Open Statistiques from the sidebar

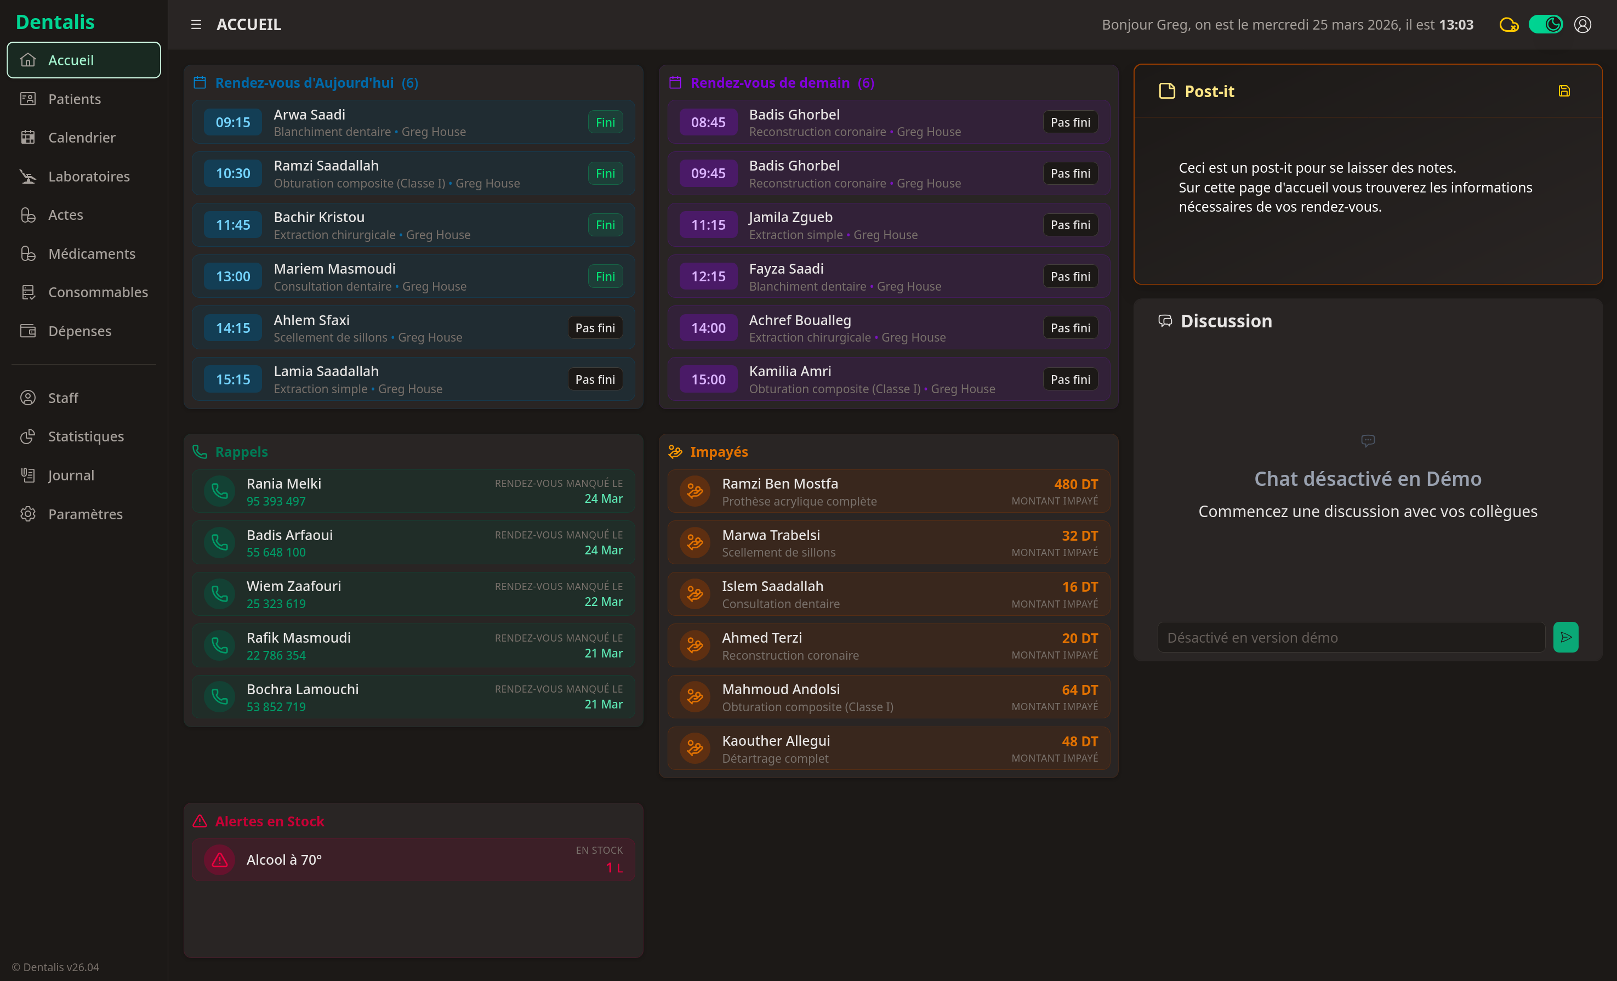coord(86,436)
